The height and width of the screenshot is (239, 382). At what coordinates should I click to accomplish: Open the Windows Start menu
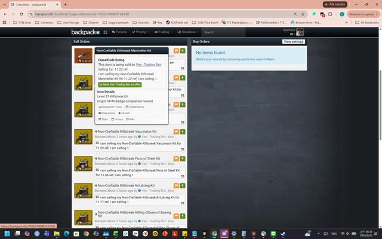pyautogui.click(x=7, y=234)
